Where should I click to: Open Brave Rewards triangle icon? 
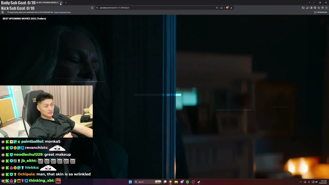click(x=231, y=8)
